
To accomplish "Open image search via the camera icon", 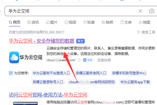I will pos(152,11).
